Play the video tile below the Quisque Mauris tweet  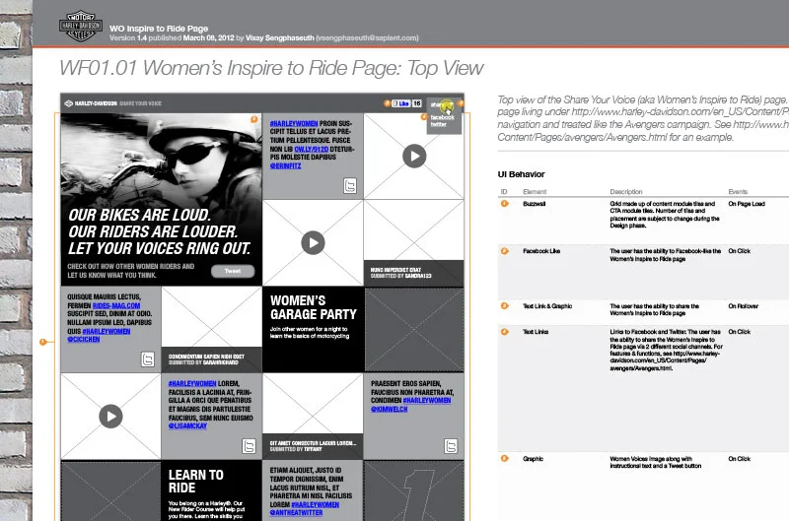(110, 416)
